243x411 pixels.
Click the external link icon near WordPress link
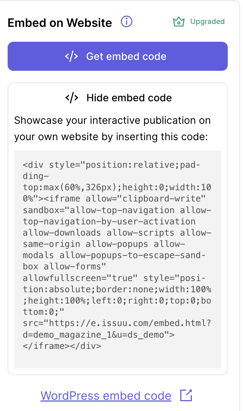tap(186, 395)
